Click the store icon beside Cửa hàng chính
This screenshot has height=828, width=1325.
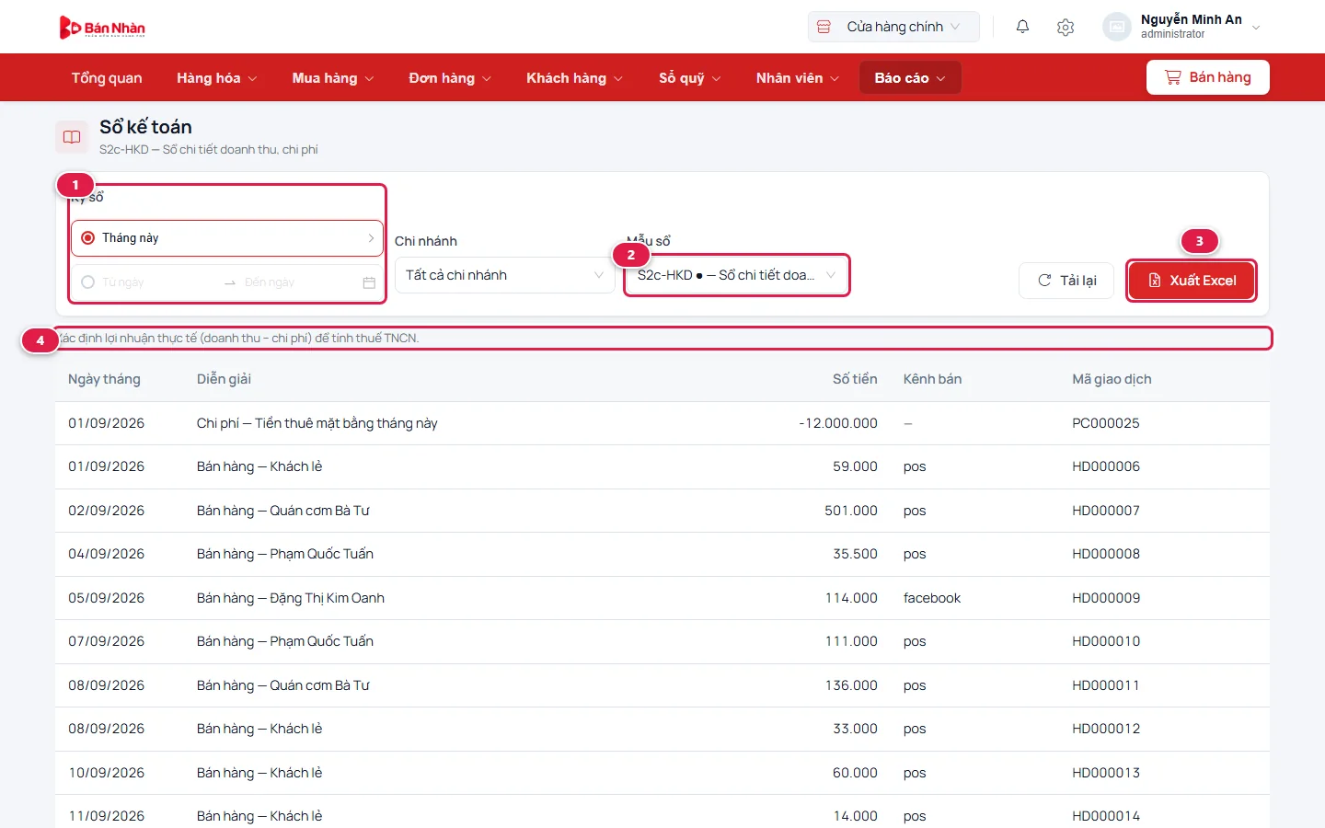(824, 27)
